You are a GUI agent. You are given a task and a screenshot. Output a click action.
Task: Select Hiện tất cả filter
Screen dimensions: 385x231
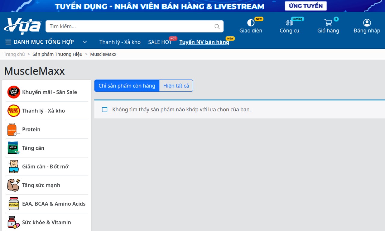(x=176, y=86)
